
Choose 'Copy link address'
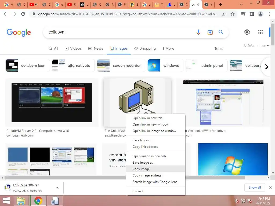pyautogui.click(x=155, y=147)
